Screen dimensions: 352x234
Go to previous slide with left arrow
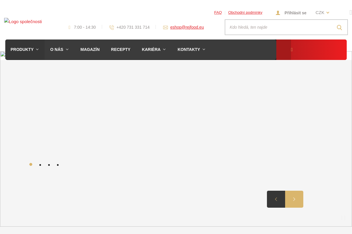pyautogui.click(x=276, y=199)
